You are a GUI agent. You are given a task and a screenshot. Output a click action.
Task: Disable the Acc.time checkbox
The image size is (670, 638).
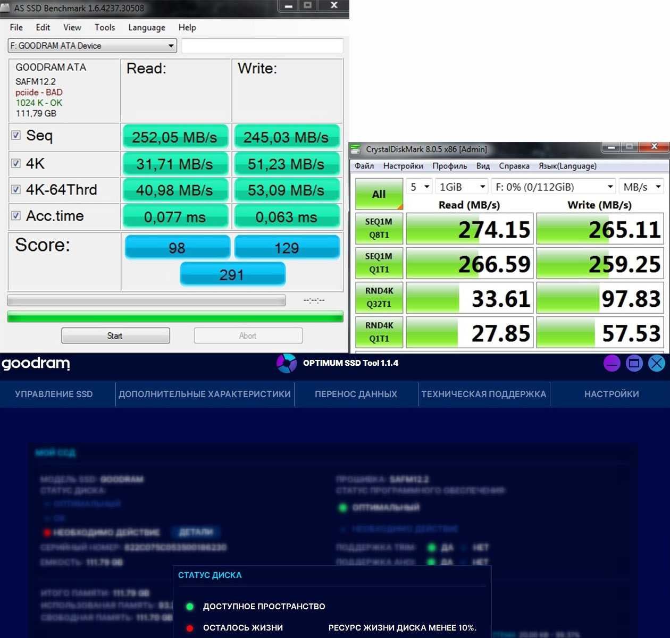pos(16,215)
